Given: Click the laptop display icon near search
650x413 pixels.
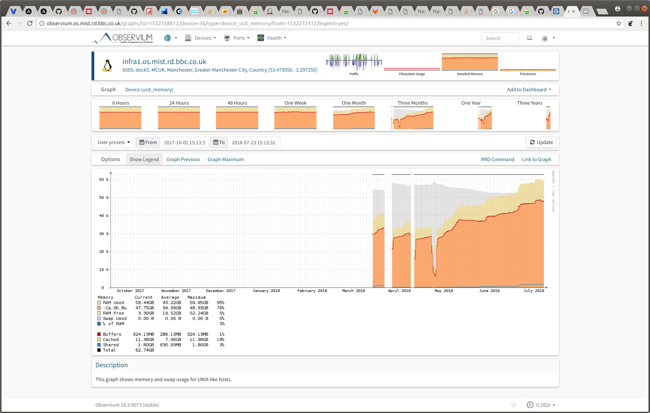Looking at the screenshot, I should coord(529,38).
